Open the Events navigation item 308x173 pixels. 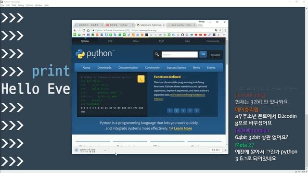(x=211, y=67)
